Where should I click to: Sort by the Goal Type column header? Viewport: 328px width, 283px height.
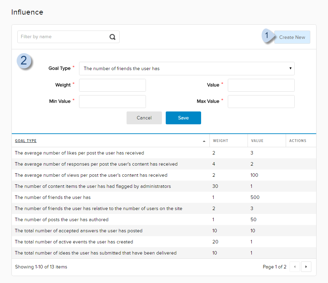(26, 141)
